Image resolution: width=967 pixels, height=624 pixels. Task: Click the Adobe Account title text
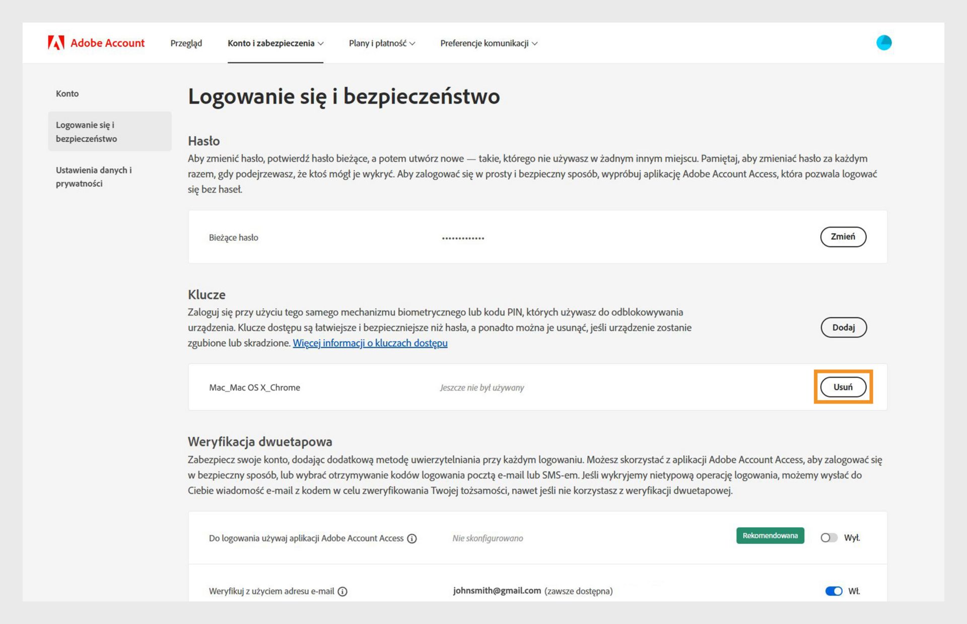[x=107, y=43]
